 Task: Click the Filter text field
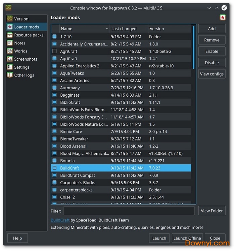(x=129, y=211)
